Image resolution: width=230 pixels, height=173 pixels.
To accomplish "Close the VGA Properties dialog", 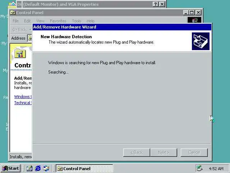I will (x=162, y=4).
